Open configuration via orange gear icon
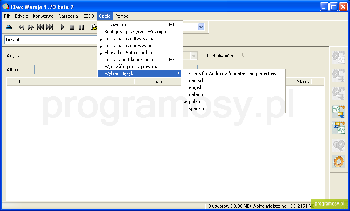Image resolution: width=350 pixels, height=211 pixels. click(338, 162)
